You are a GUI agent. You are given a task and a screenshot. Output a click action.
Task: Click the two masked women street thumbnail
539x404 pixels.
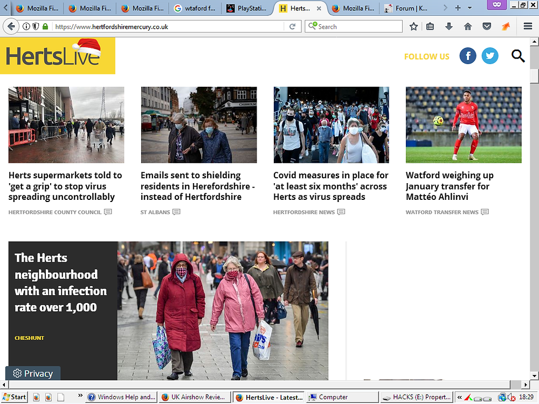pyautogui.click(x=199, y=125)
